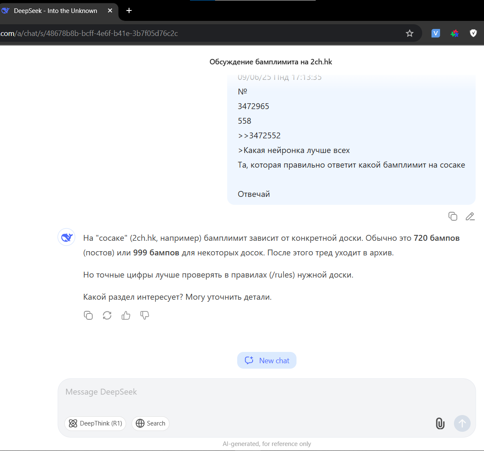Screen dimensions: 484x451
Task: Click the post number 3472965
Action: [x=253, y=106]
